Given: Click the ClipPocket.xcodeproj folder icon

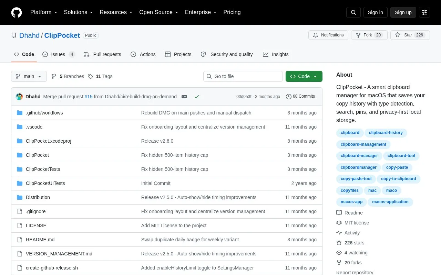Looking at the screenshot, I should (20, 141).
